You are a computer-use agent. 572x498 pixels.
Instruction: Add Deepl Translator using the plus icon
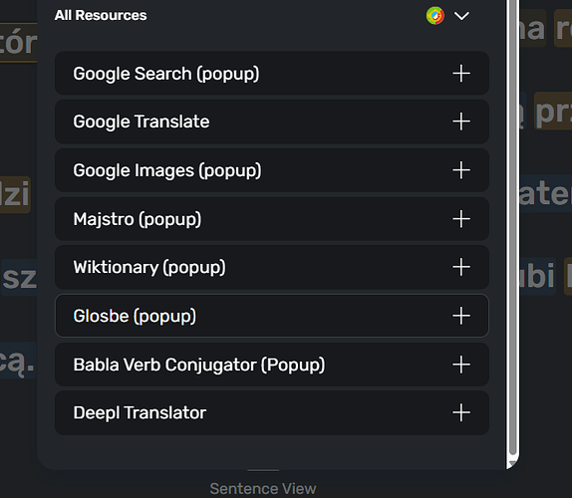point(461,412)
